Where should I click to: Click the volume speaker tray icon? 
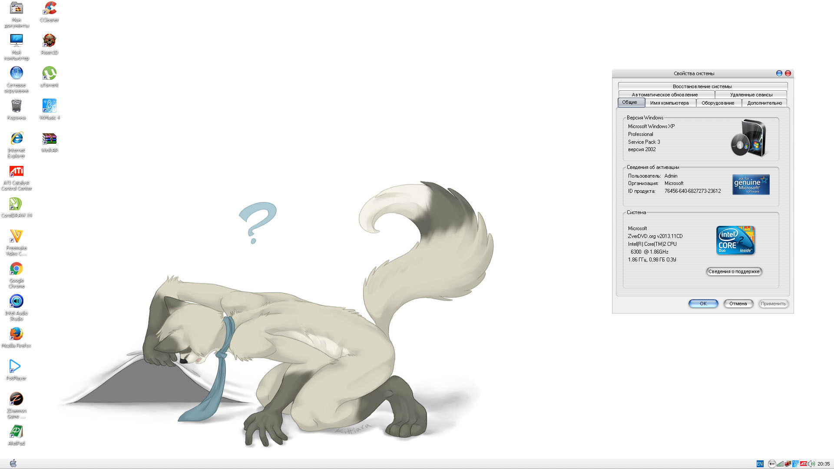[811, 464]
